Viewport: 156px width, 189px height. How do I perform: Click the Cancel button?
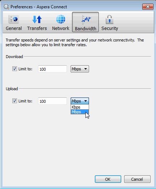[x=137, y=179]
